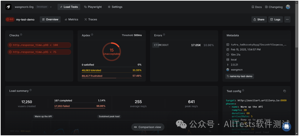This screenshot has height=136, width=299.
Task: Click the http.response_time.p99 < 100 check
Action: click(39, 45)
